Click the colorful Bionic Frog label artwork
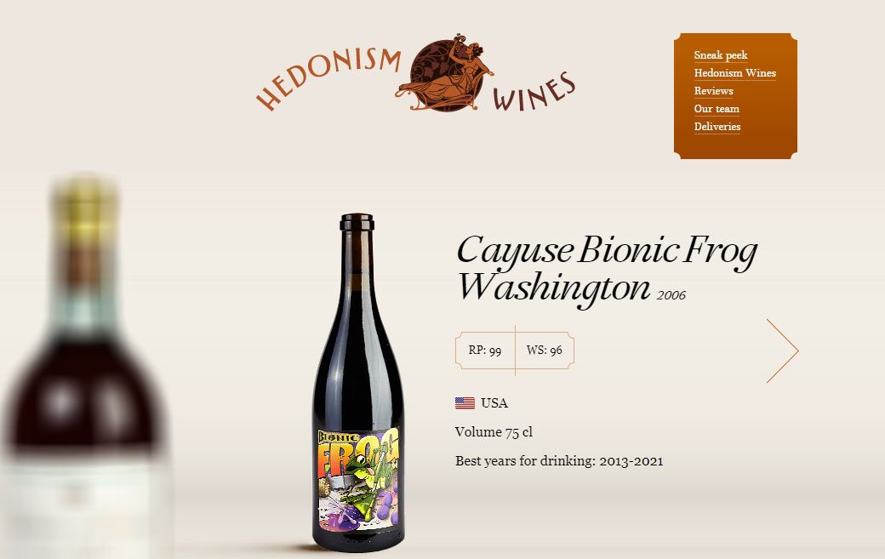 358,480
